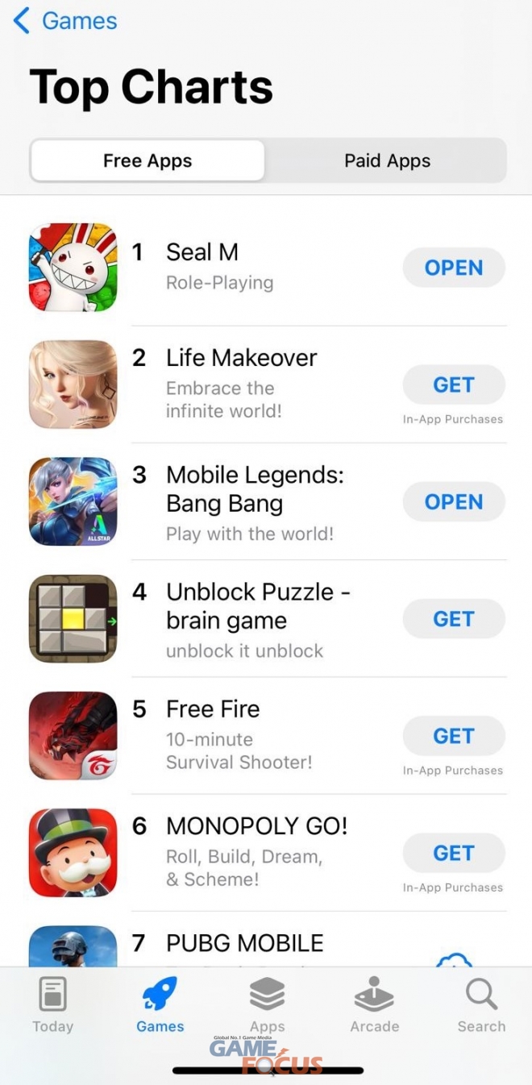Switch to the Paid Apps segment
Screen dimensions: 532x1085
[x=387, y=160]
